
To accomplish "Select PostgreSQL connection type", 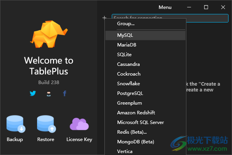I will [145, 93].
